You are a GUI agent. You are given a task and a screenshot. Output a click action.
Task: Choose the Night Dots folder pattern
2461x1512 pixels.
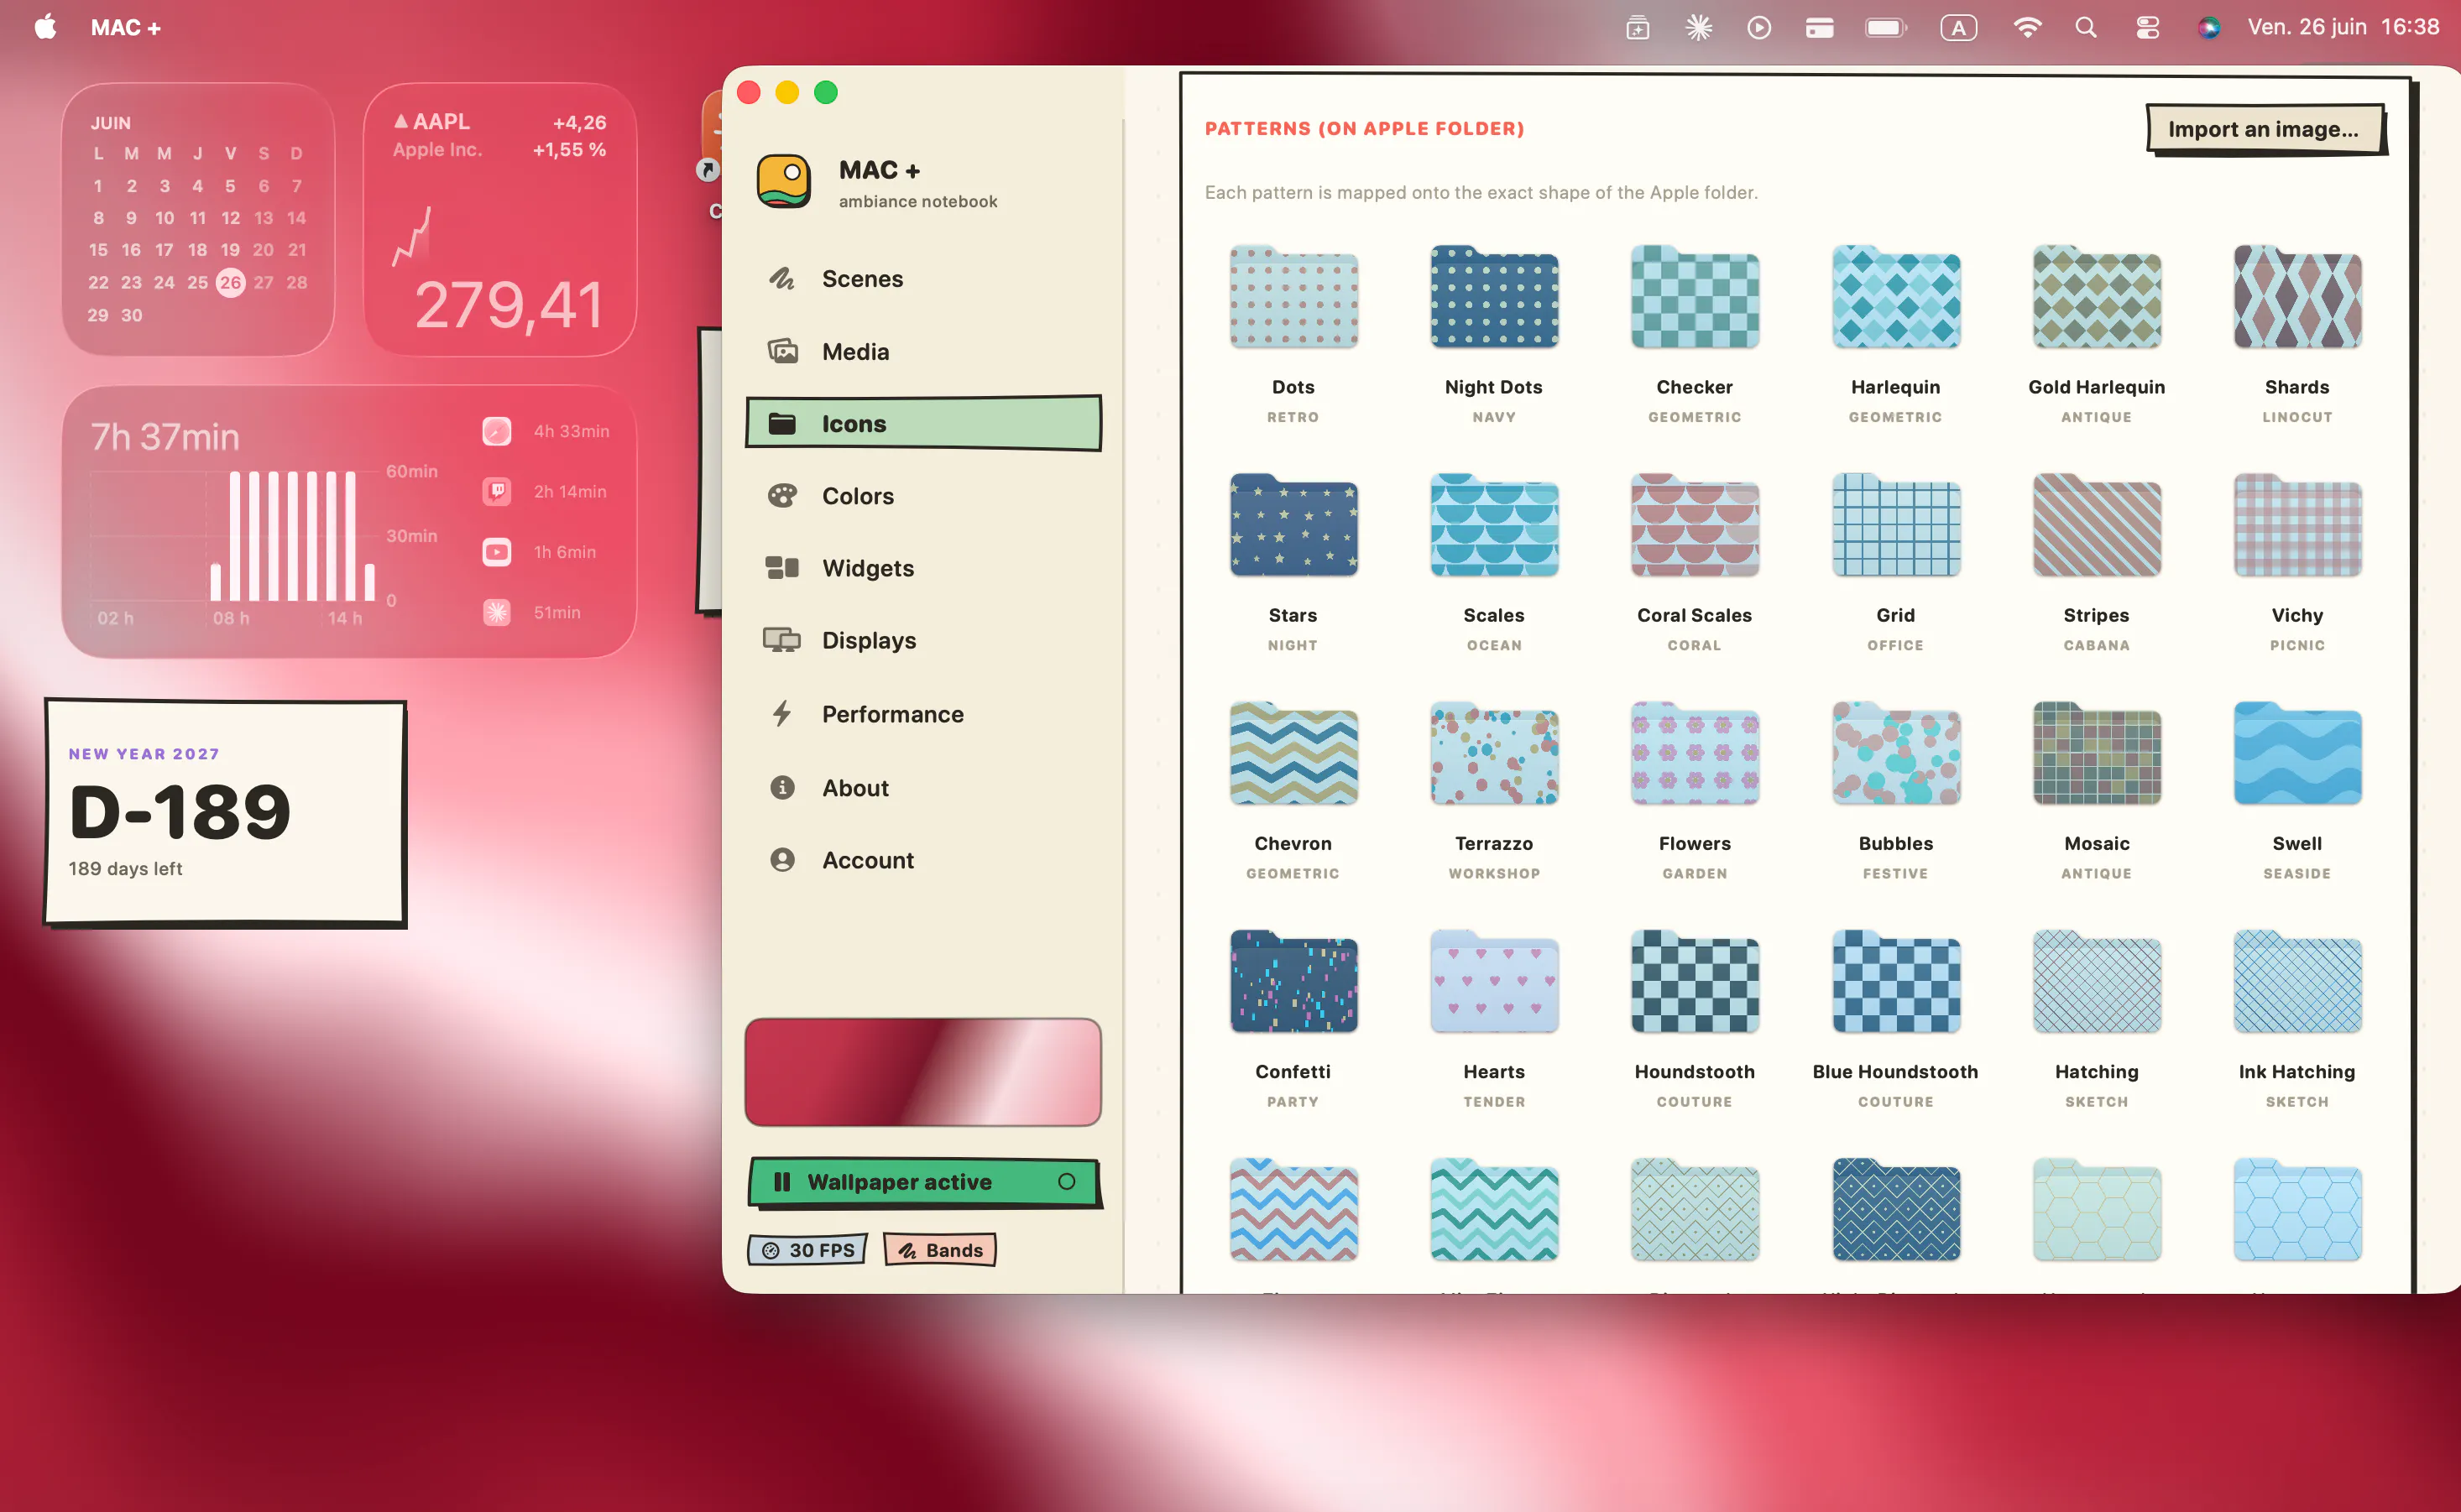tap(1493, 297)
